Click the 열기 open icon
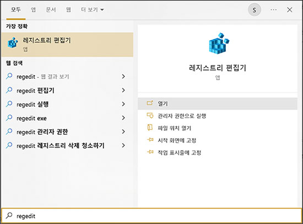The image size is (303, 224). (150, 103)
